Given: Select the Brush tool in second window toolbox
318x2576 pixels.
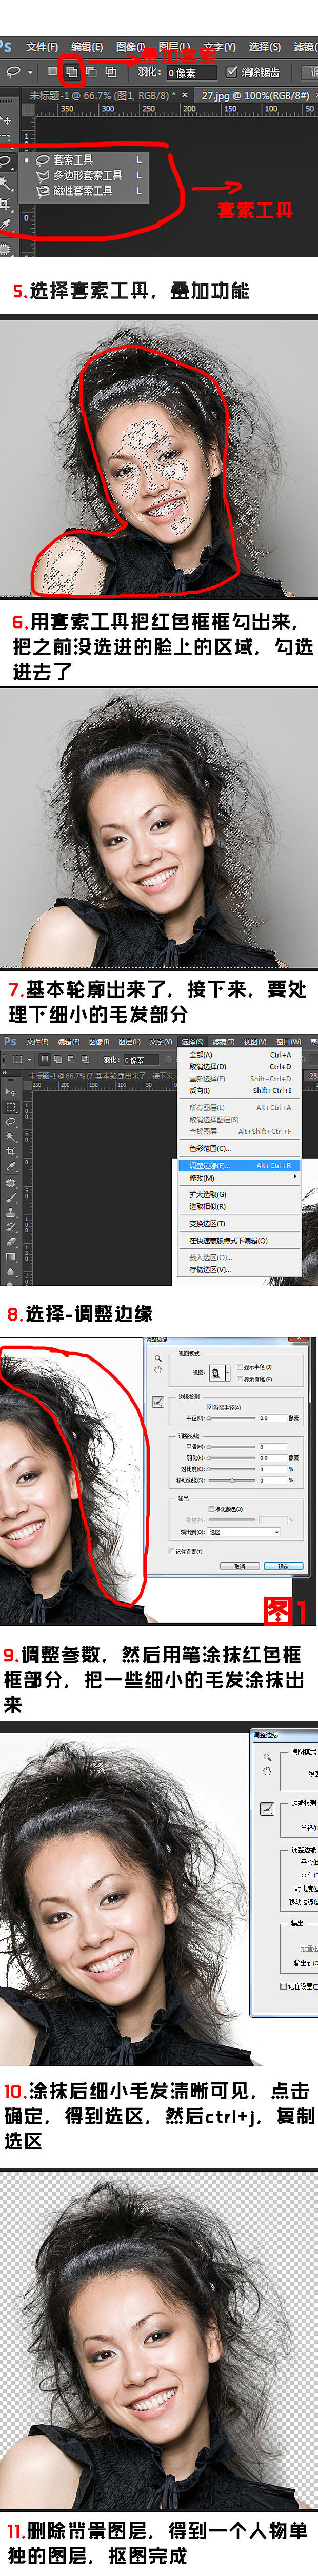Looking at the screenshot, I should click(x=11, y=1197).
